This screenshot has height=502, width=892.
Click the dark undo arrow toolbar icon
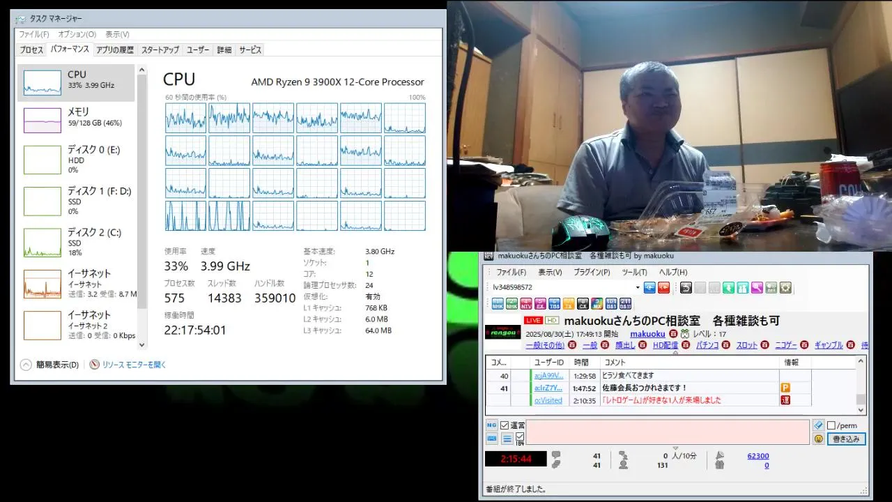[x=686, y=287]
